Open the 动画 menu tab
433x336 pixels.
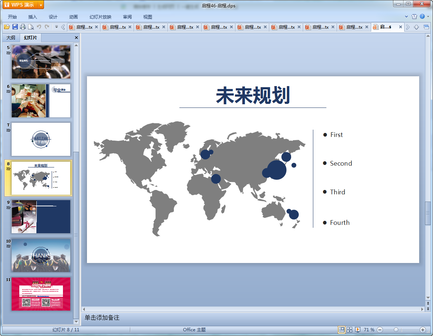[74, 17]
